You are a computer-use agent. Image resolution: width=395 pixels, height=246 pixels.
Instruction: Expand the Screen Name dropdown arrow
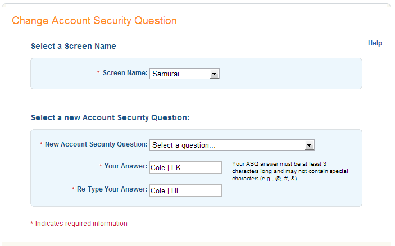coord(214,74)
